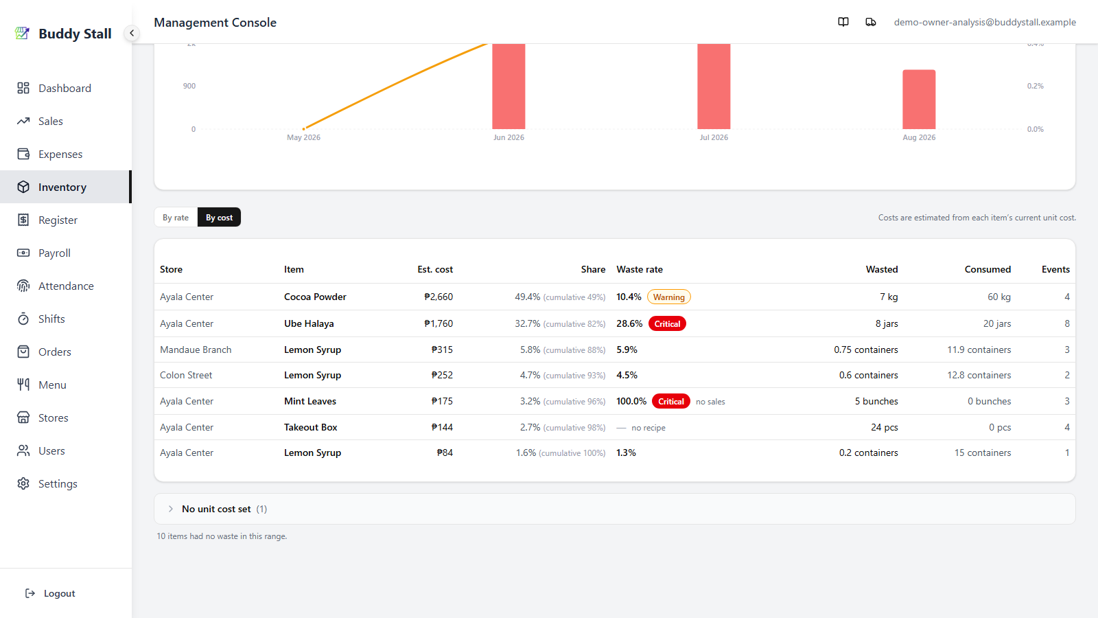Collapse the sidebar with chevron button
The image size is (1098, 618).
(x=132, y=33)
